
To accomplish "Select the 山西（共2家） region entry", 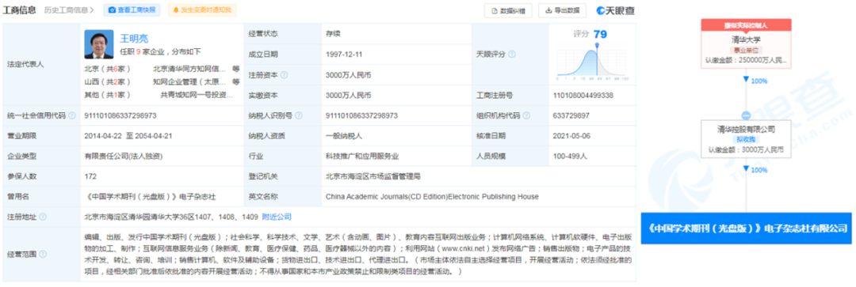I will point(108,82).
